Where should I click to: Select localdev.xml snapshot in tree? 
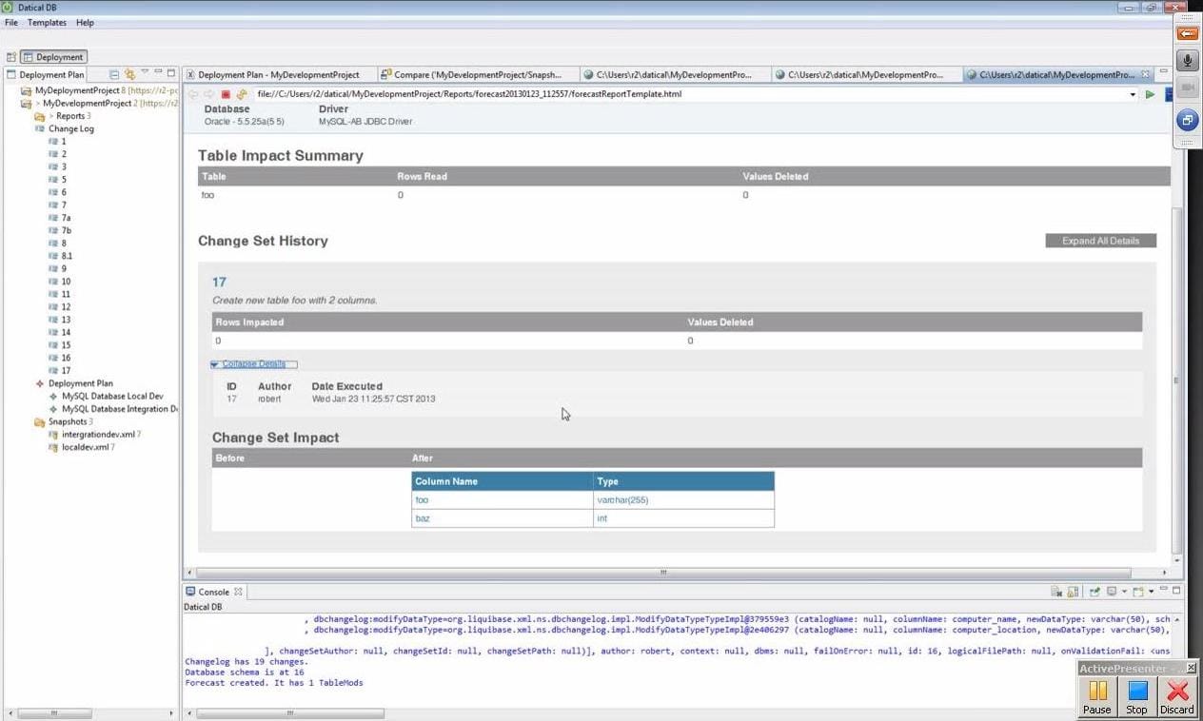[85, 447]
